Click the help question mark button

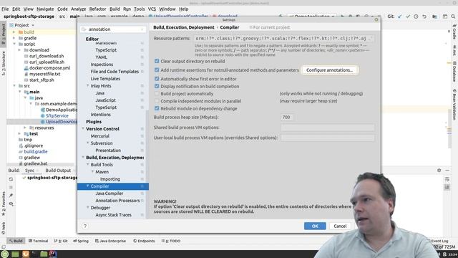point(85,226)
